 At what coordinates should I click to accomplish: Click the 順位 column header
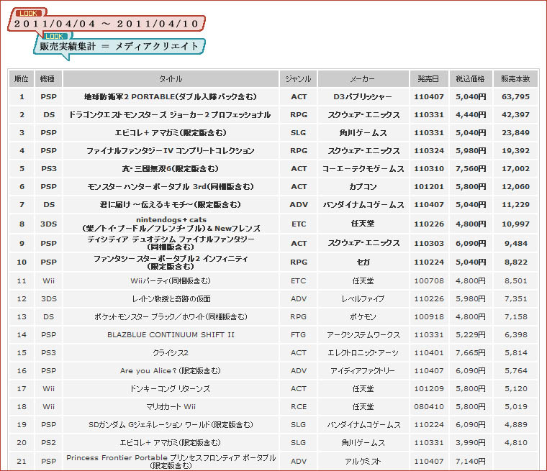coord(22,79)
